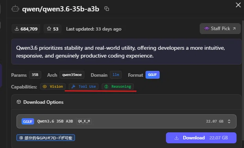Click the 35B params badge
Screen dimensions: 244x148
click(35, 75)
